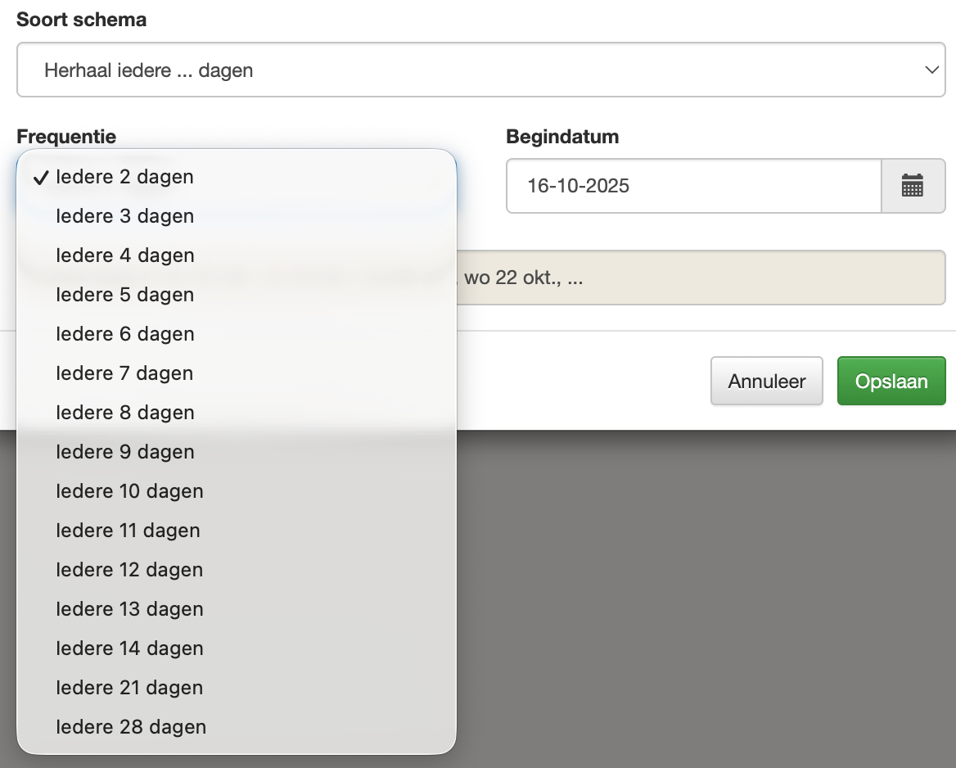Cancel the dialog via Annuleer
This screenshot has height=768, width=956.
(766, 381)
